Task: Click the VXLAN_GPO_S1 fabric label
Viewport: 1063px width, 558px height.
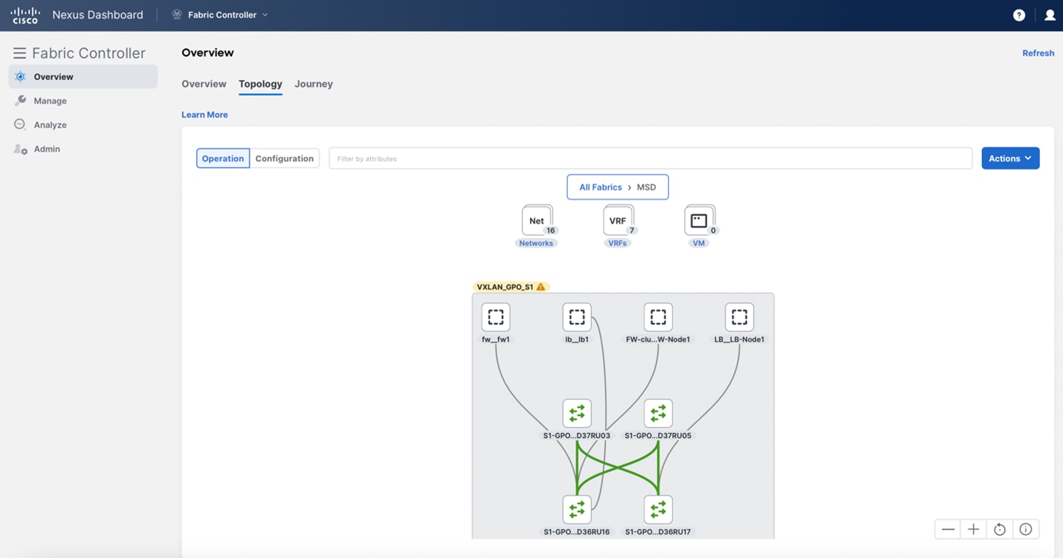Action: (x=505, y=287)
